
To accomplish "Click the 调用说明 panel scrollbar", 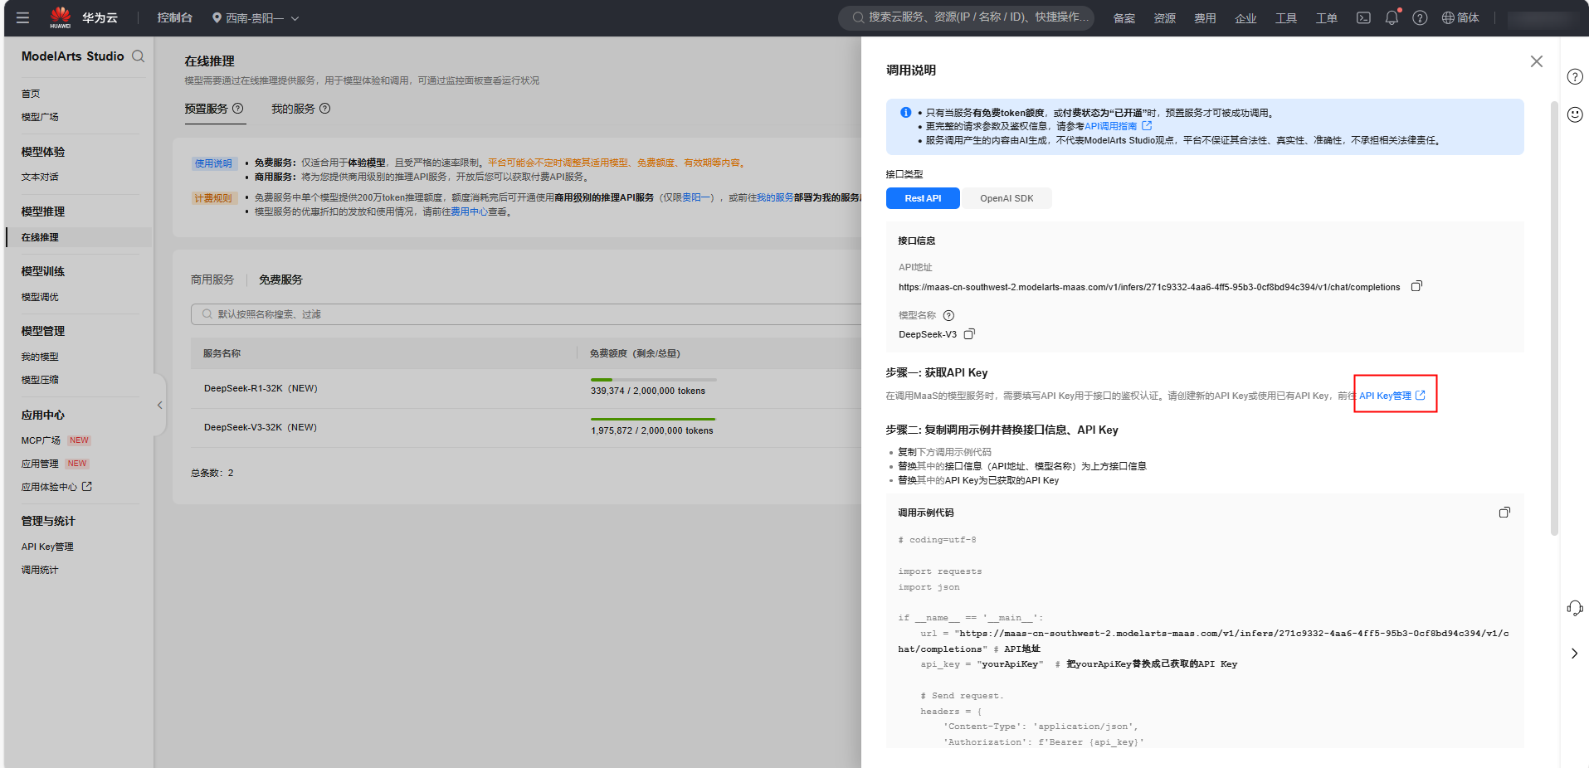I will pyautogui.click(x=1554, y=318).
